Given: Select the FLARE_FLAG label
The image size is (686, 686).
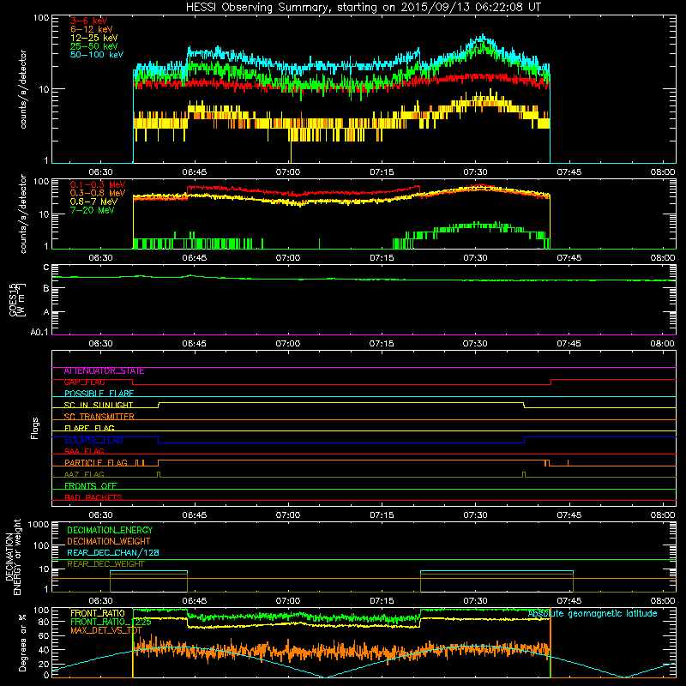Looking at the screenshot, I should pos(89,428).
